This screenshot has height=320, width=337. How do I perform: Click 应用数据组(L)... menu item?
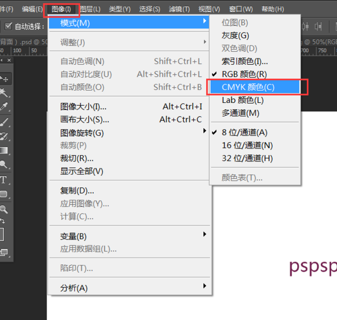129,249
